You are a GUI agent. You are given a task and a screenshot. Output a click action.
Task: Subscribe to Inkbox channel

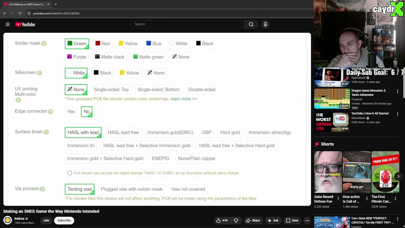click(x=64, y=220)
